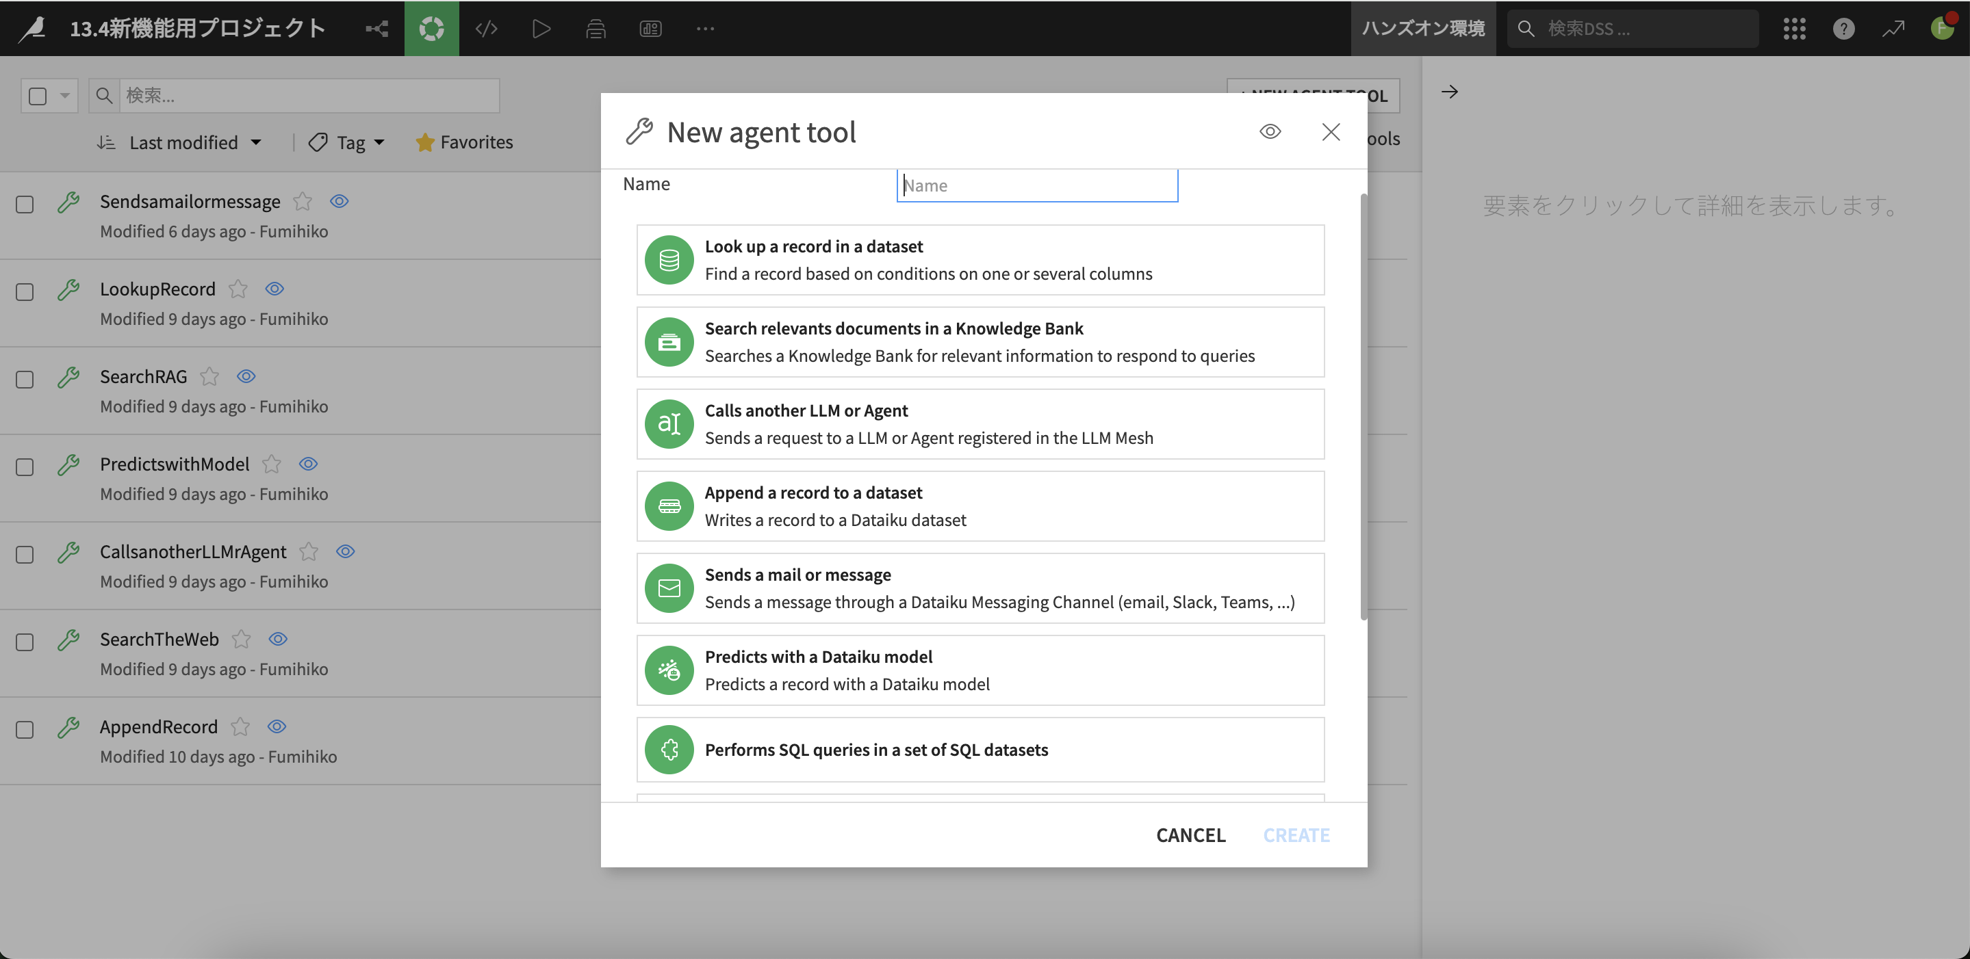1970x959 pixels.
Task: Click the Flow icon in top navigation
Action: 376,28
